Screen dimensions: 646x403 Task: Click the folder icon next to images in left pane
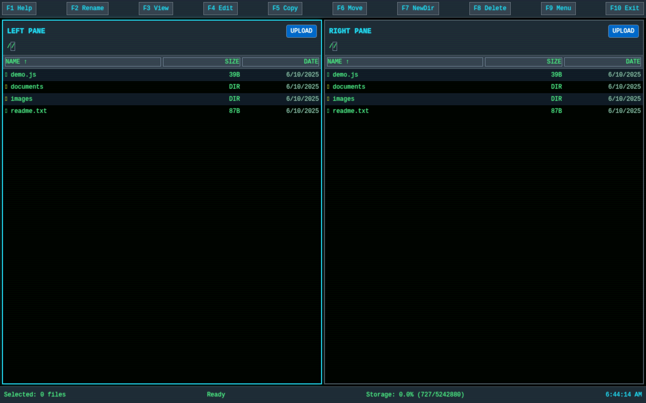pos(7,99)
